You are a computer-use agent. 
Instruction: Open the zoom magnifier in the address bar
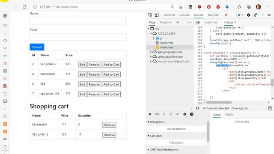(x=173, y=7)
